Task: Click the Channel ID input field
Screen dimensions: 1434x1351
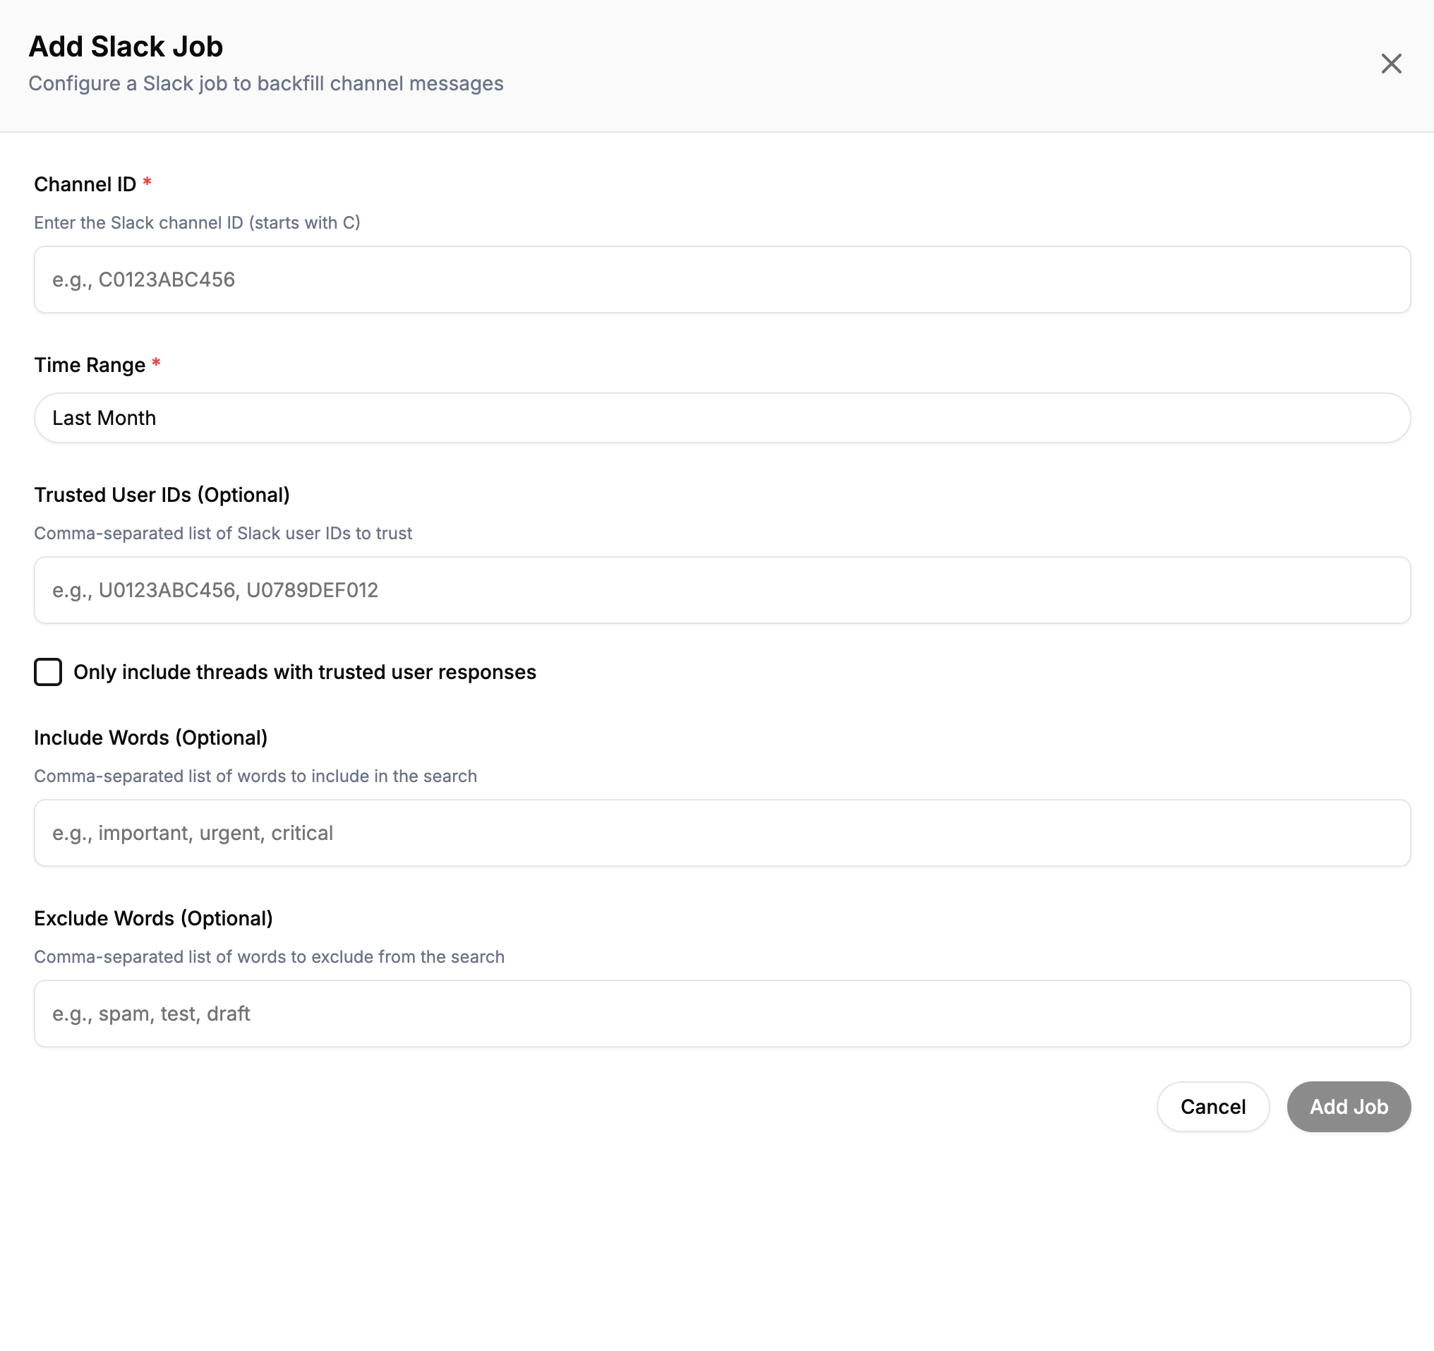Action: 721,279
